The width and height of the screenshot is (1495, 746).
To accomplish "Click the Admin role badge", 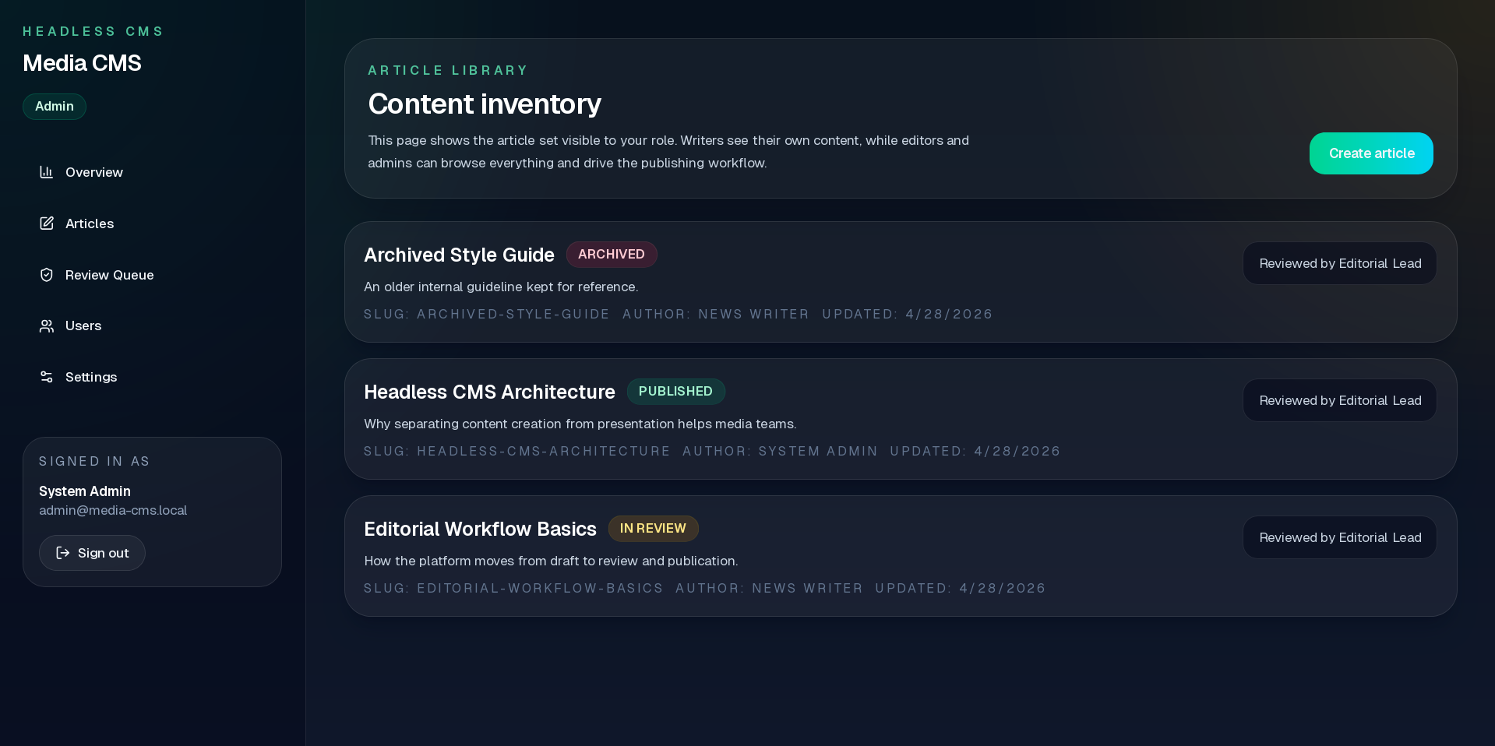I will [55, 107].
